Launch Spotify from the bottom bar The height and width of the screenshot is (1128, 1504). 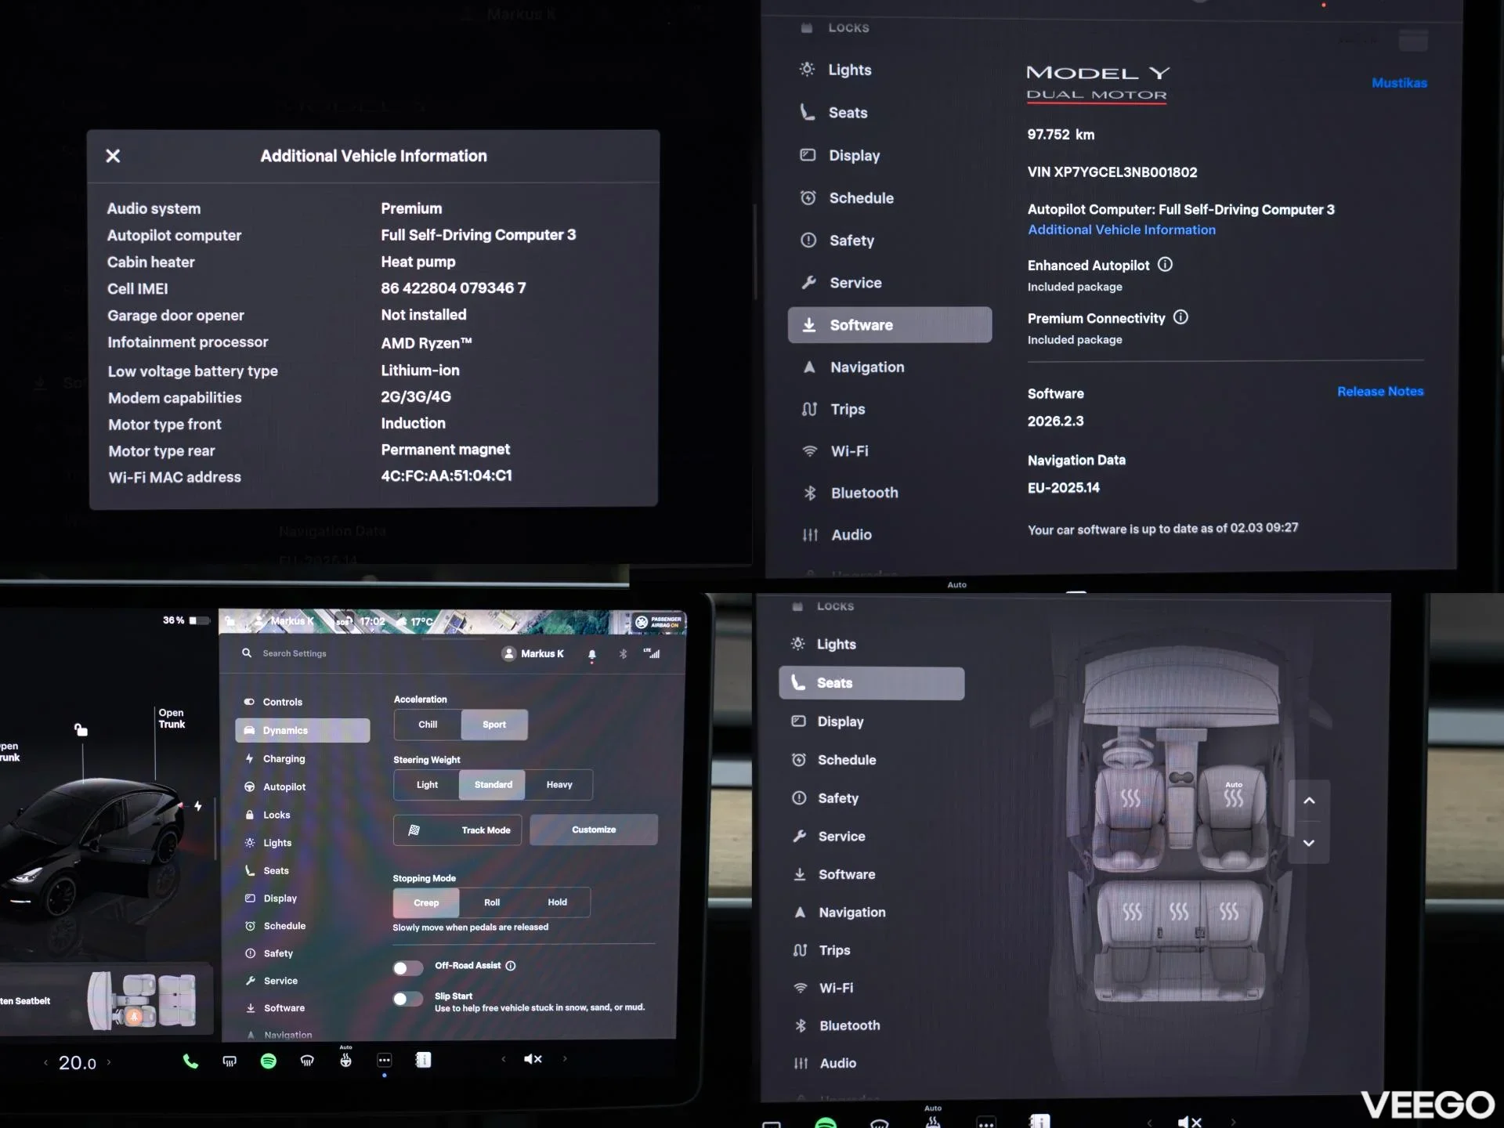[x=268, y=1061]
